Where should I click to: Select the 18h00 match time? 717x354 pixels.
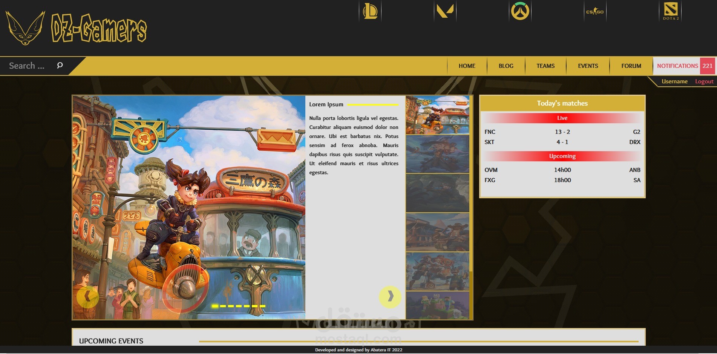tap(562, 180)
